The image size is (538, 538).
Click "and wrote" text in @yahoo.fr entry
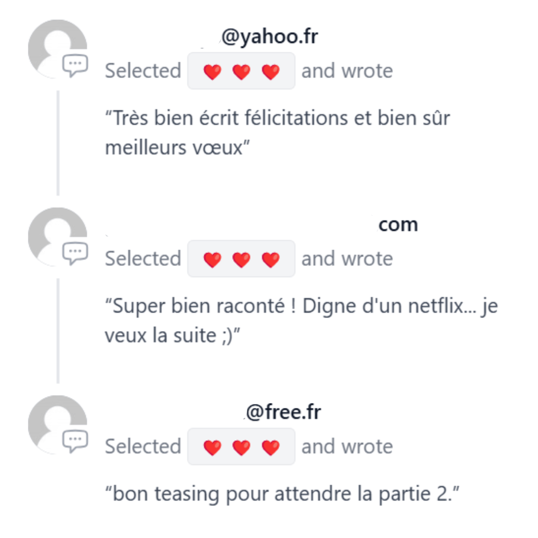[x=347, y=71]
